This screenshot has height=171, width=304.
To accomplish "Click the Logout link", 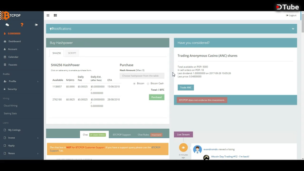I will point(291,15).
